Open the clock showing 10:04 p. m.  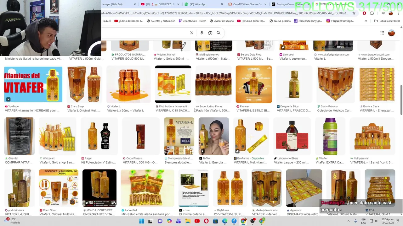[388, 221]
